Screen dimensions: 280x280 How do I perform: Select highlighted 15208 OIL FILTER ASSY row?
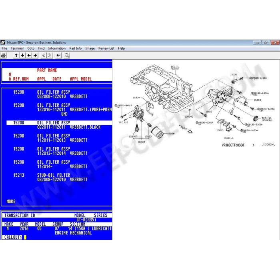pyautogui.click(x=59, y=123)
